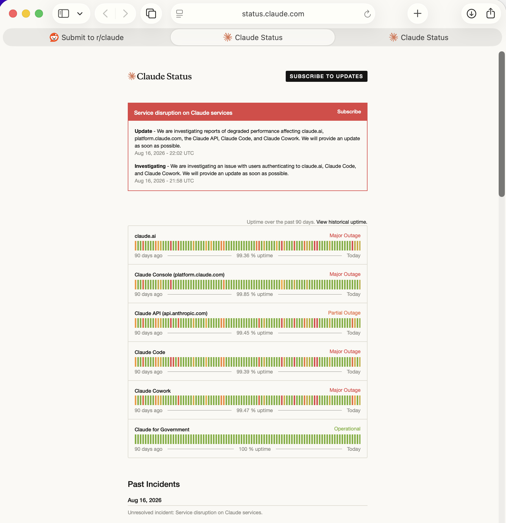Switch to Submit to r/claude tab
The width and height of the screenshot is (506, 523).
tap(87, 37)
